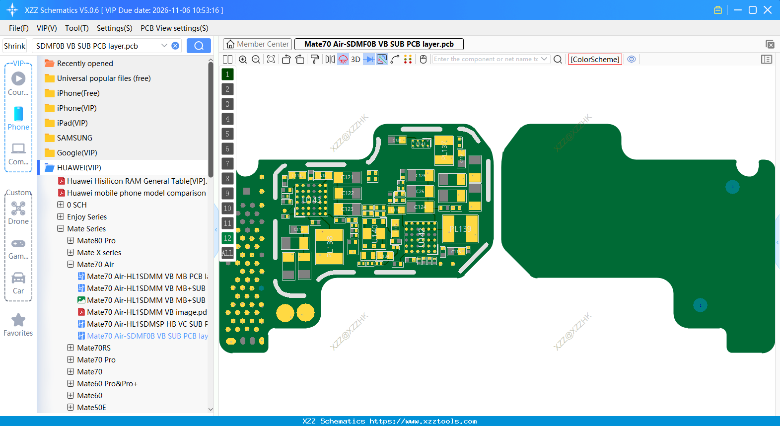Open the iPhone(VIP) folder

[x=71, y=108]
